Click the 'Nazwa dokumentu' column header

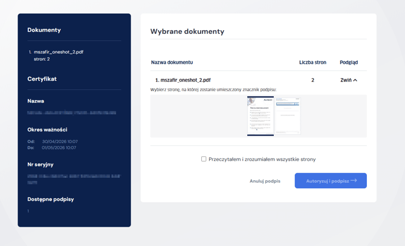point(172,62)
